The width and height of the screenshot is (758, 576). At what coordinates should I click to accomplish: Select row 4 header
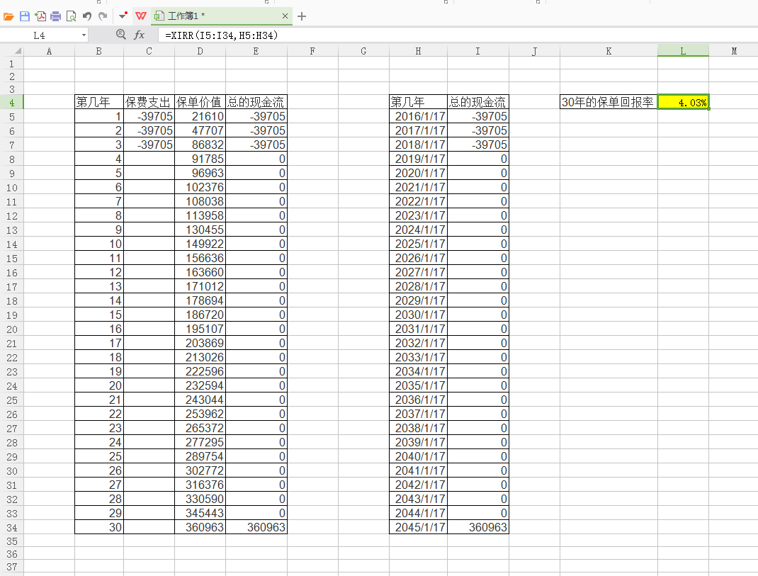tap(11, 103)
